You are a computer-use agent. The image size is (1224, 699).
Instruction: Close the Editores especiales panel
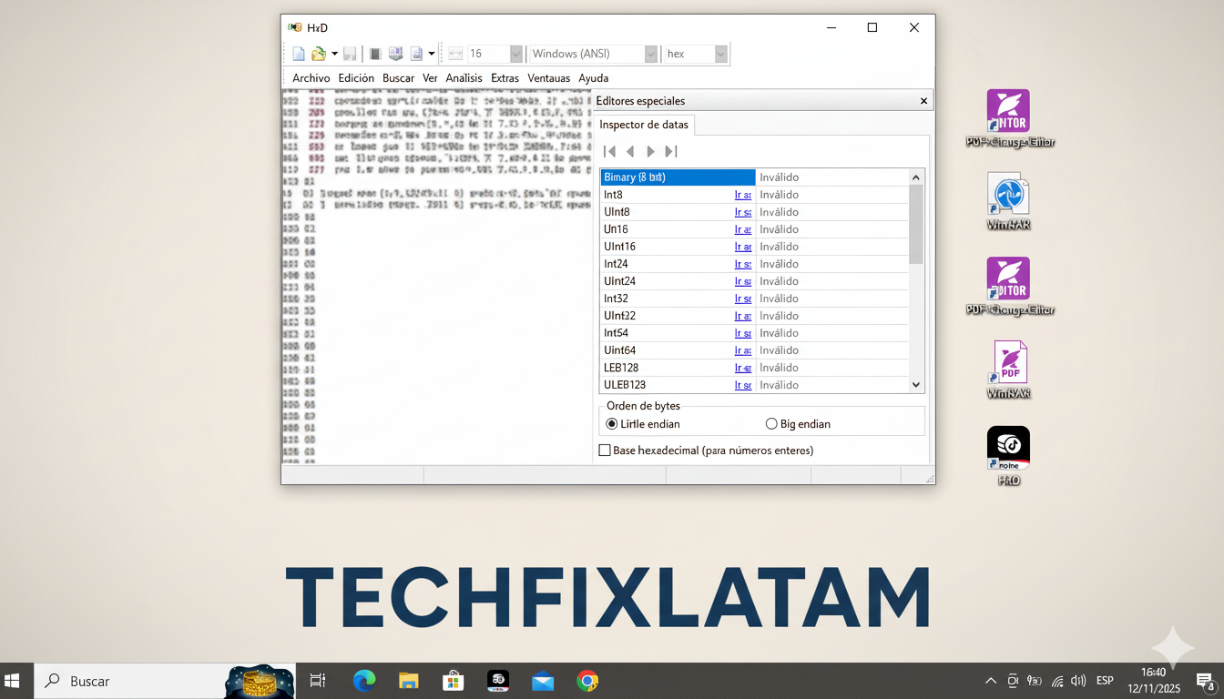[923, 101]
